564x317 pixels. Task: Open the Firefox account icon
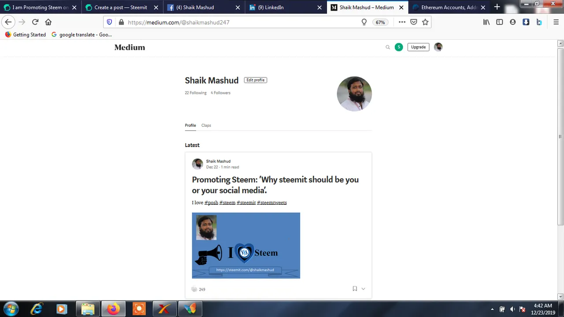513,22
